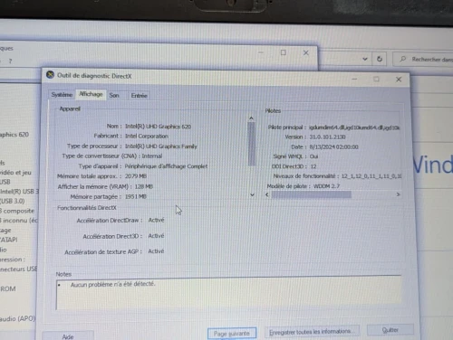This screenshot has width=453, height=340.
Task: Click right arrow of Pilotes horizontal scrollbar
Action: pos(398,194)
